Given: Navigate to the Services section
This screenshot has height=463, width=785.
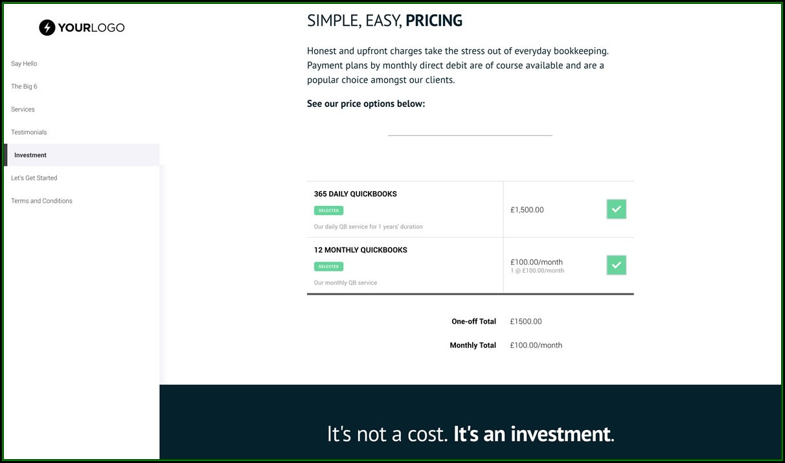Looking at the screenshot, I should pyautogui.click(x=23, y=109).
